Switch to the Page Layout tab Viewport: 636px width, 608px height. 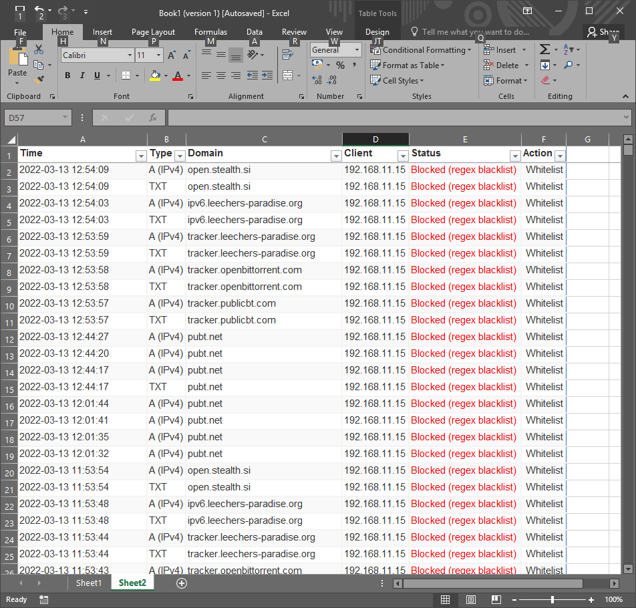[153, 32]
